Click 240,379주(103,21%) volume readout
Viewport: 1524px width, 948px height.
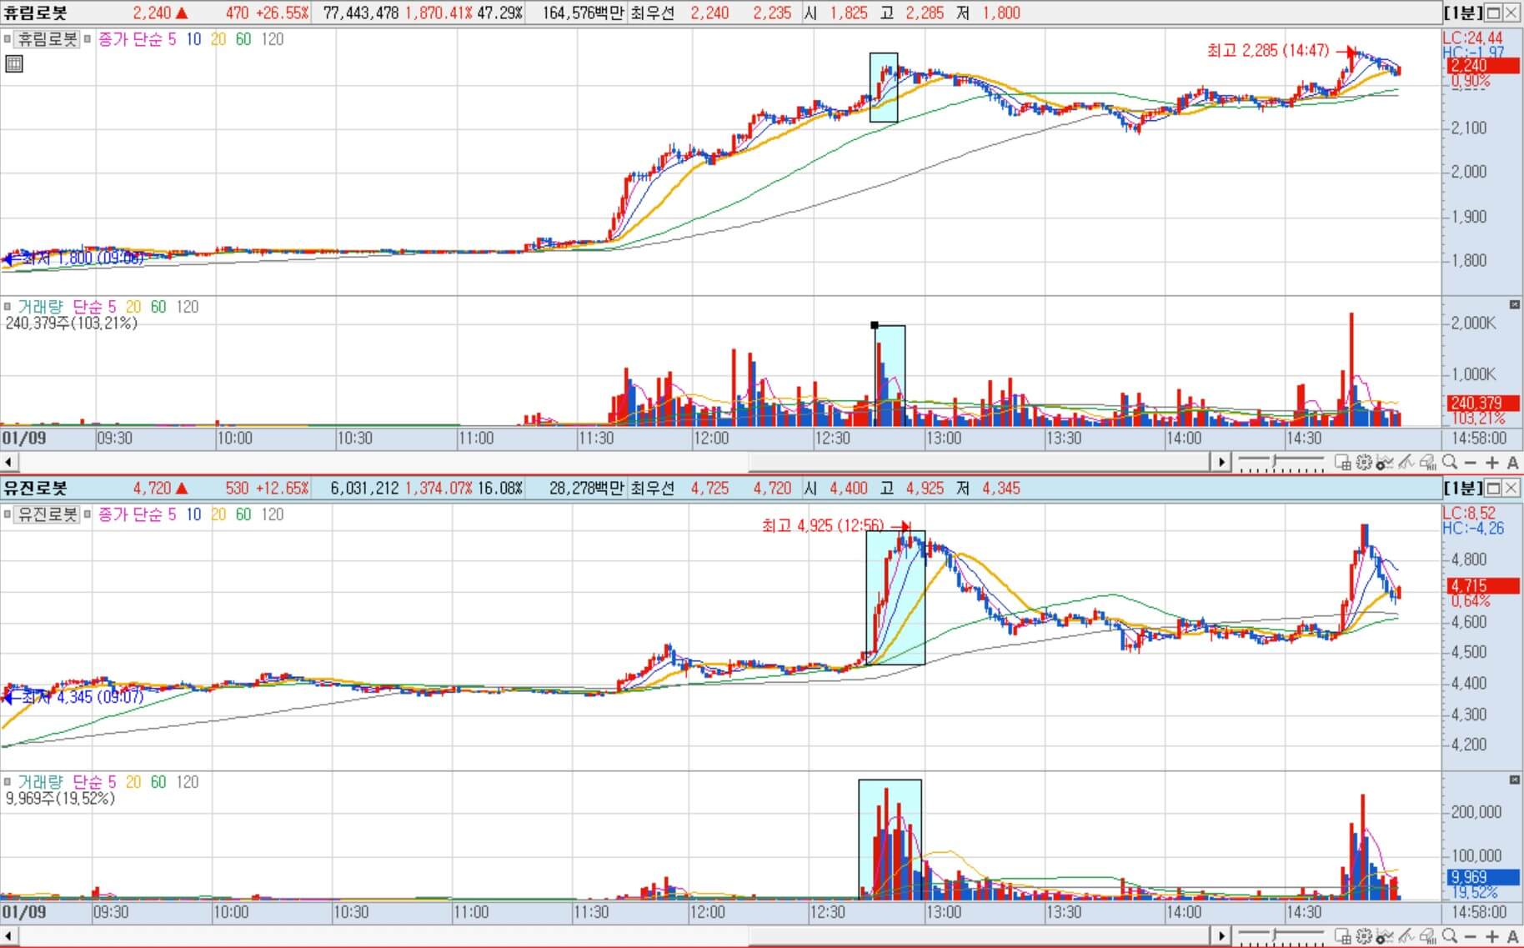(72, 323)
